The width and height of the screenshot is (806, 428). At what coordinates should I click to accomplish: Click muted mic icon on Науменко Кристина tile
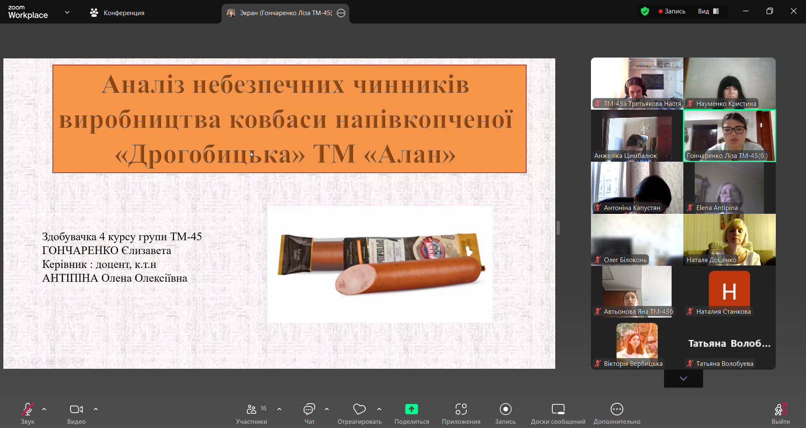coord(690,104)
